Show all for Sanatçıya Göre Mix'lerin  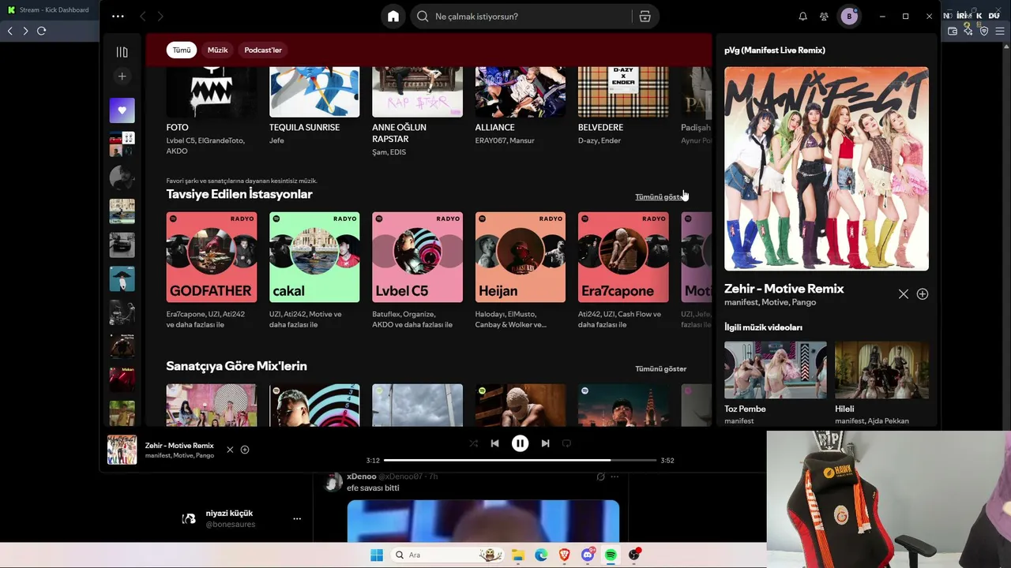[660, 368]
